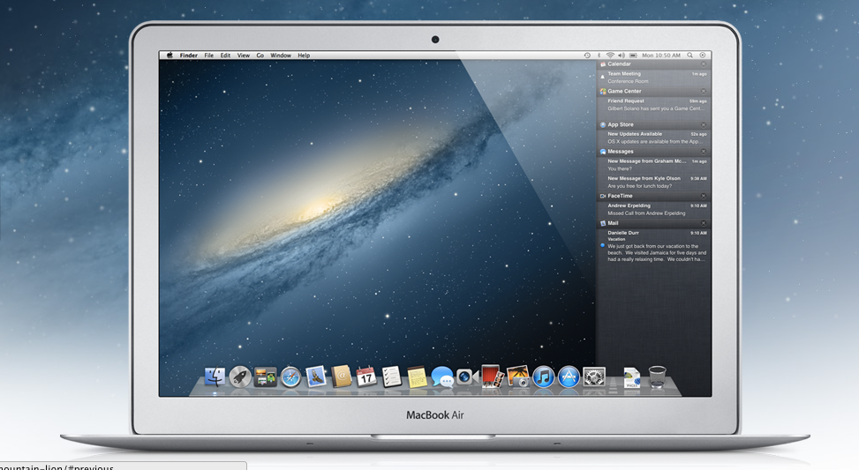Open the Trash in the Dock

(657, 377)
